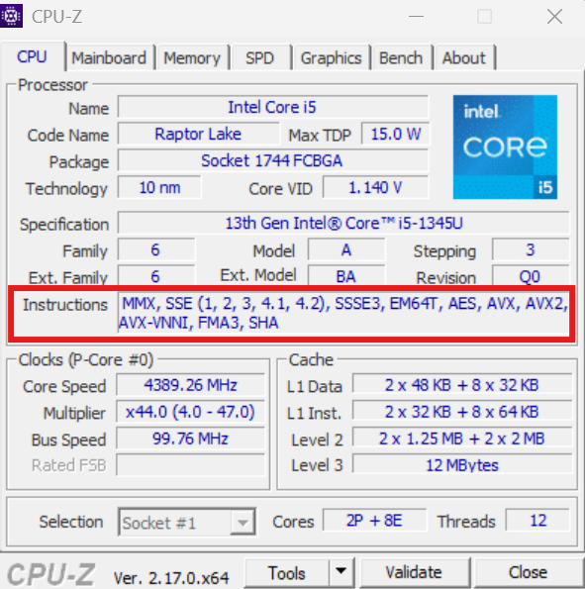Click the 'Clocks (P-Core #0)' group label

pos(86,360)
